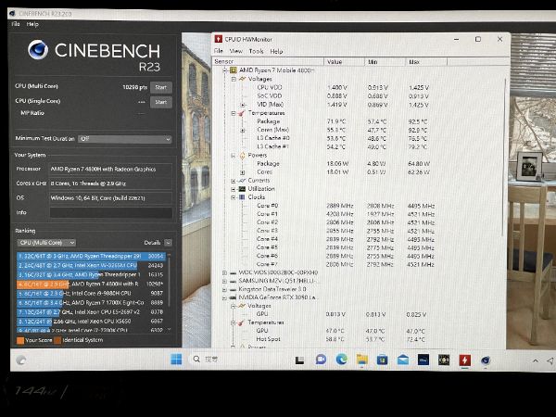Switch to HWMonitor taskbar icon
Screen dimensions: 556x417
point(465,360)
